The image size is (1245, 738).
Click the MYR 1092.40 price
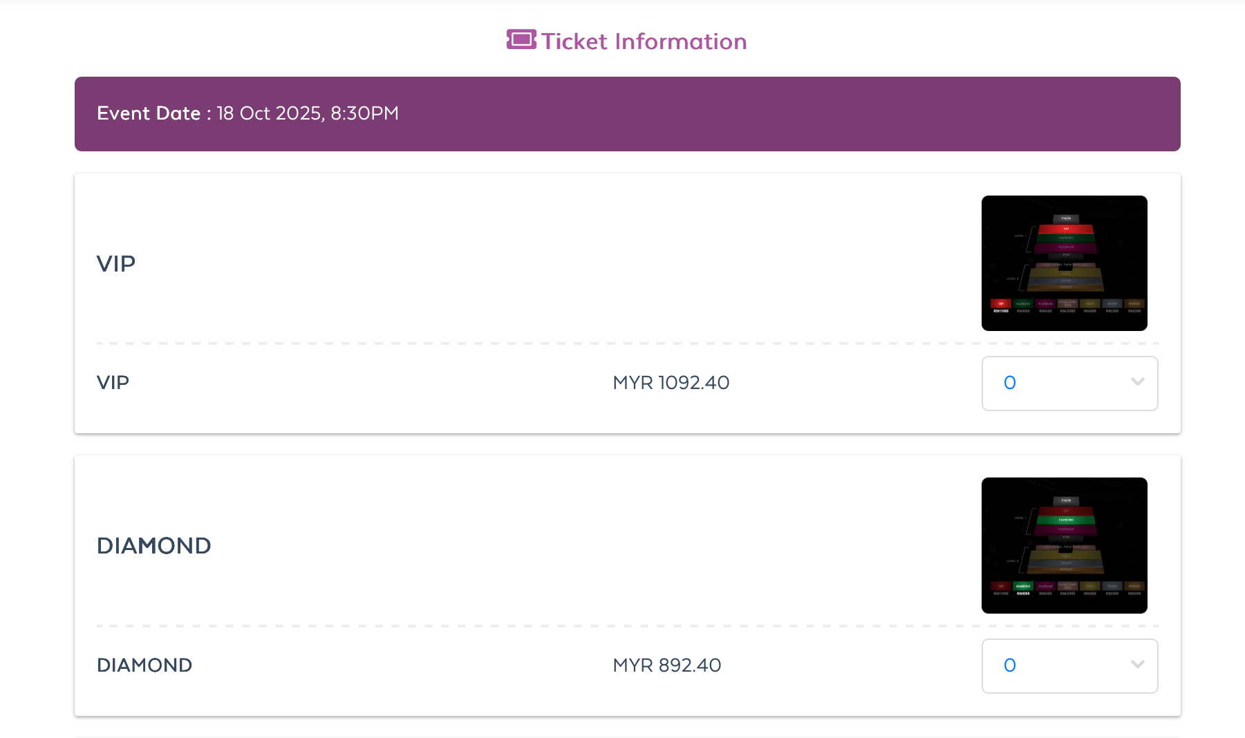point(671,383)
